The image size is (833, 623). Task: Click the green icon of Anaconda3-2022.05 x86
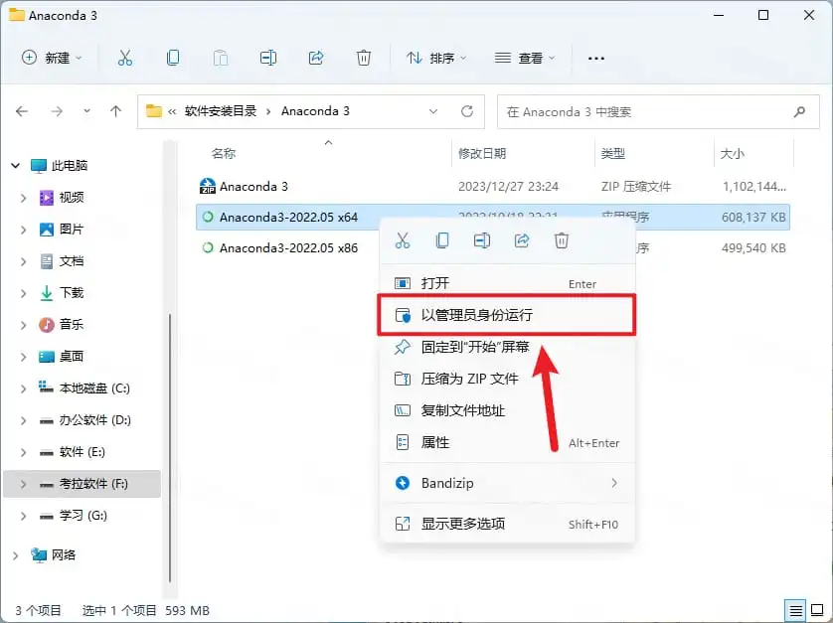click(208, 247)
